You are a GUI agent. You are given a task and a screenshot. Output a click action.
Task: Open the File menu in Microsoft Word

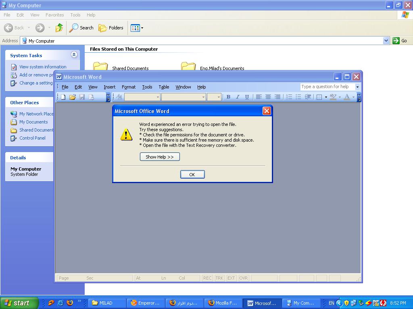(65, 87)
